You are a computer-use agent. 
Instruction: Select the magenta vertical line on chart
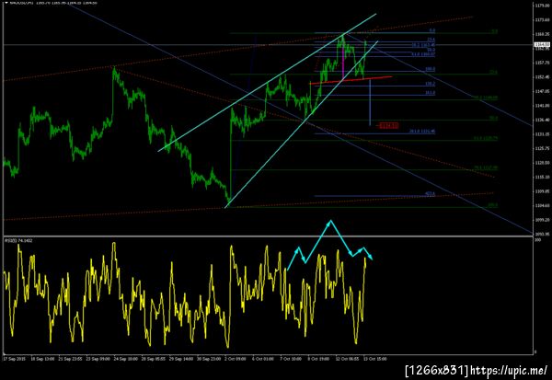tap(343, 63)
